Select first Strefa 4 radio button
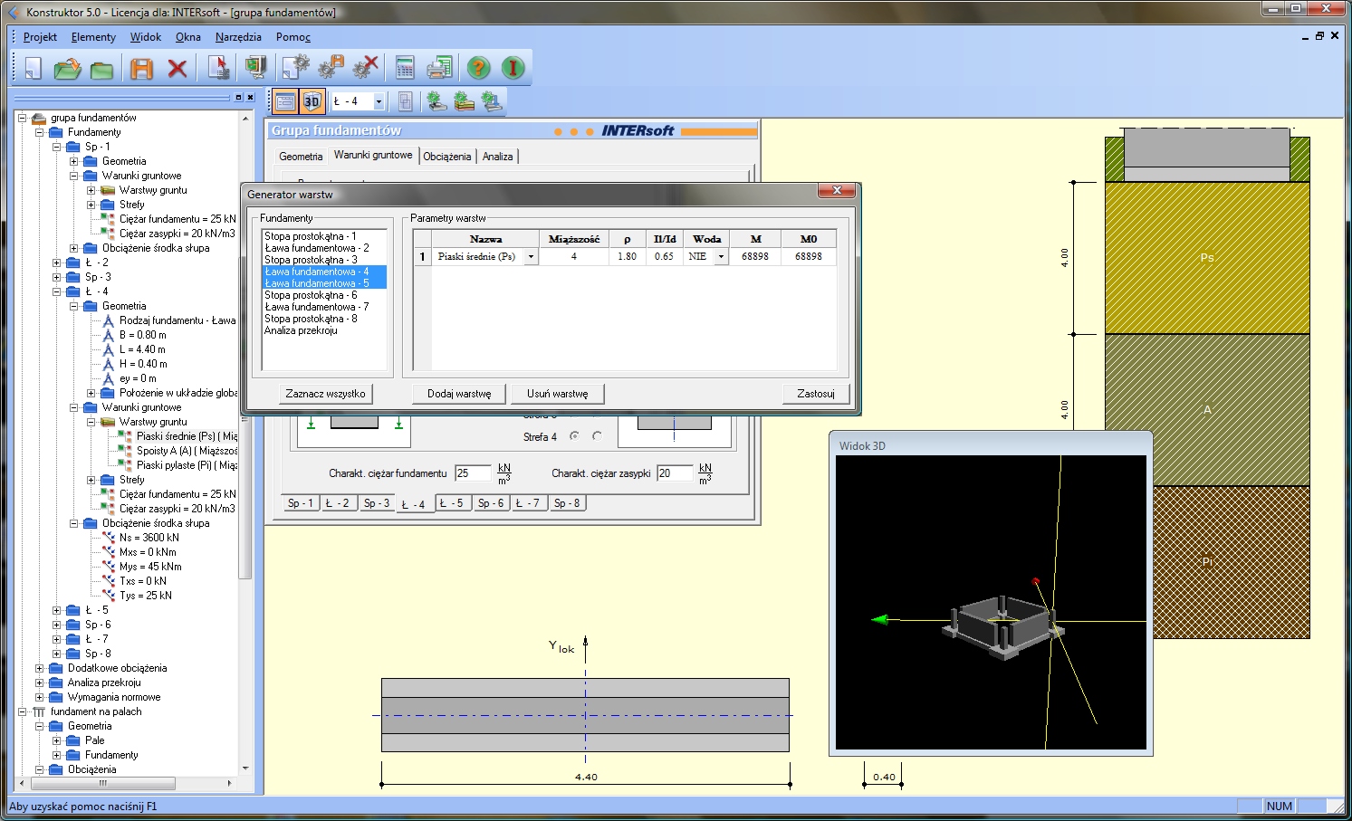The image size is (1352, 821). coord(574,435)
